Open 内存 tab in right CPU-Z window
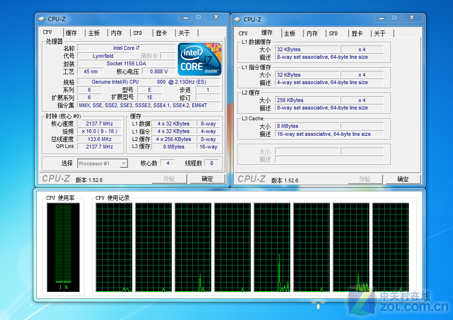 tap(312, 33)
